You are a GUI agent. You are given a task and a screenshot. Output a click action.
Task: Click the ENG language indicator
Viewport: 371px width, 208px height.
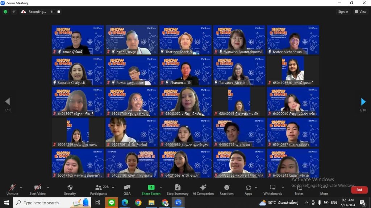tap(334, 203)
